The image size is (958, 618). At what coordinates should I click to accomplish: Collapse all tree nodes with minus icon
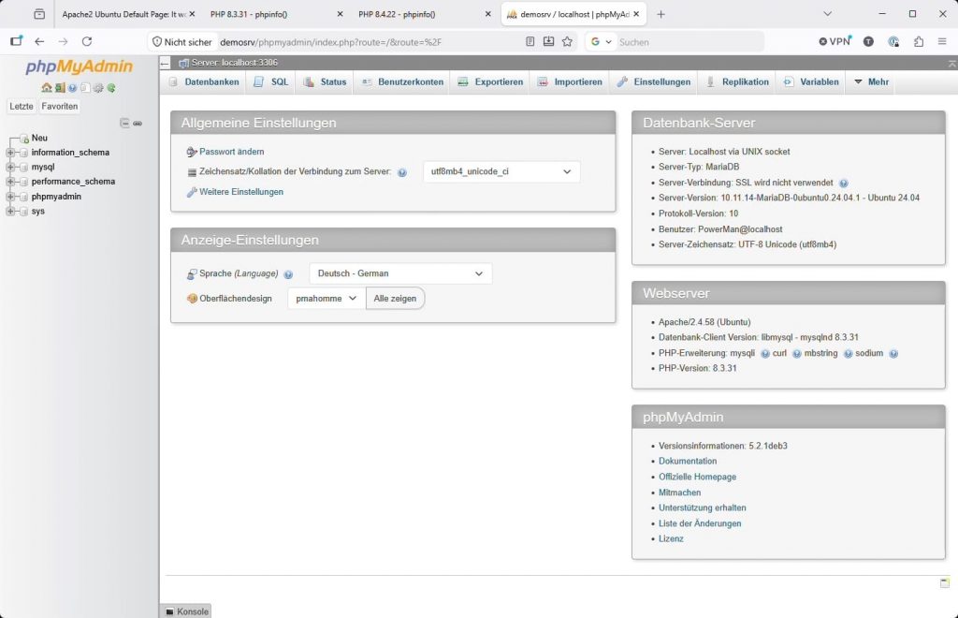pyautogui.click(x=124, y=123)
